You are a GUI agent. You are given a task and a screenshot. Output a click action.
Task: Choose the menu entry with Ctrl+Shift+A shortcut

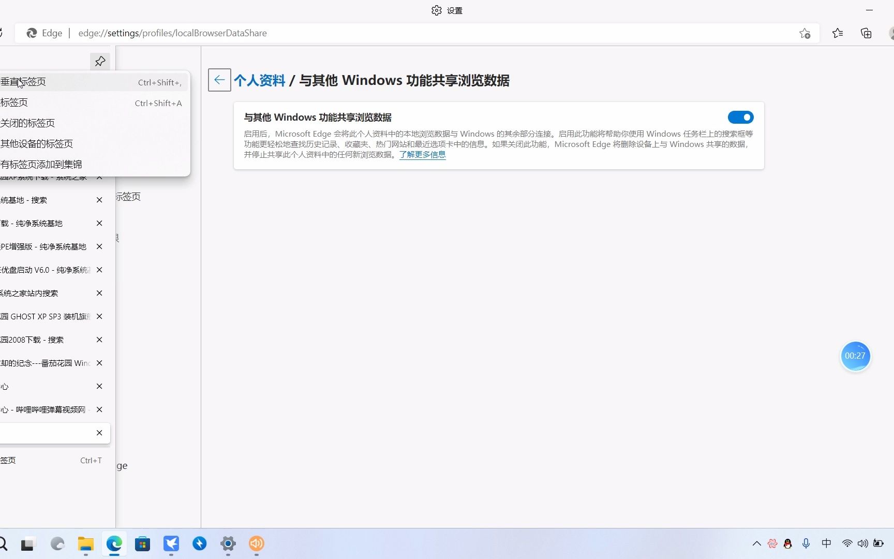(x=93, y=102)
